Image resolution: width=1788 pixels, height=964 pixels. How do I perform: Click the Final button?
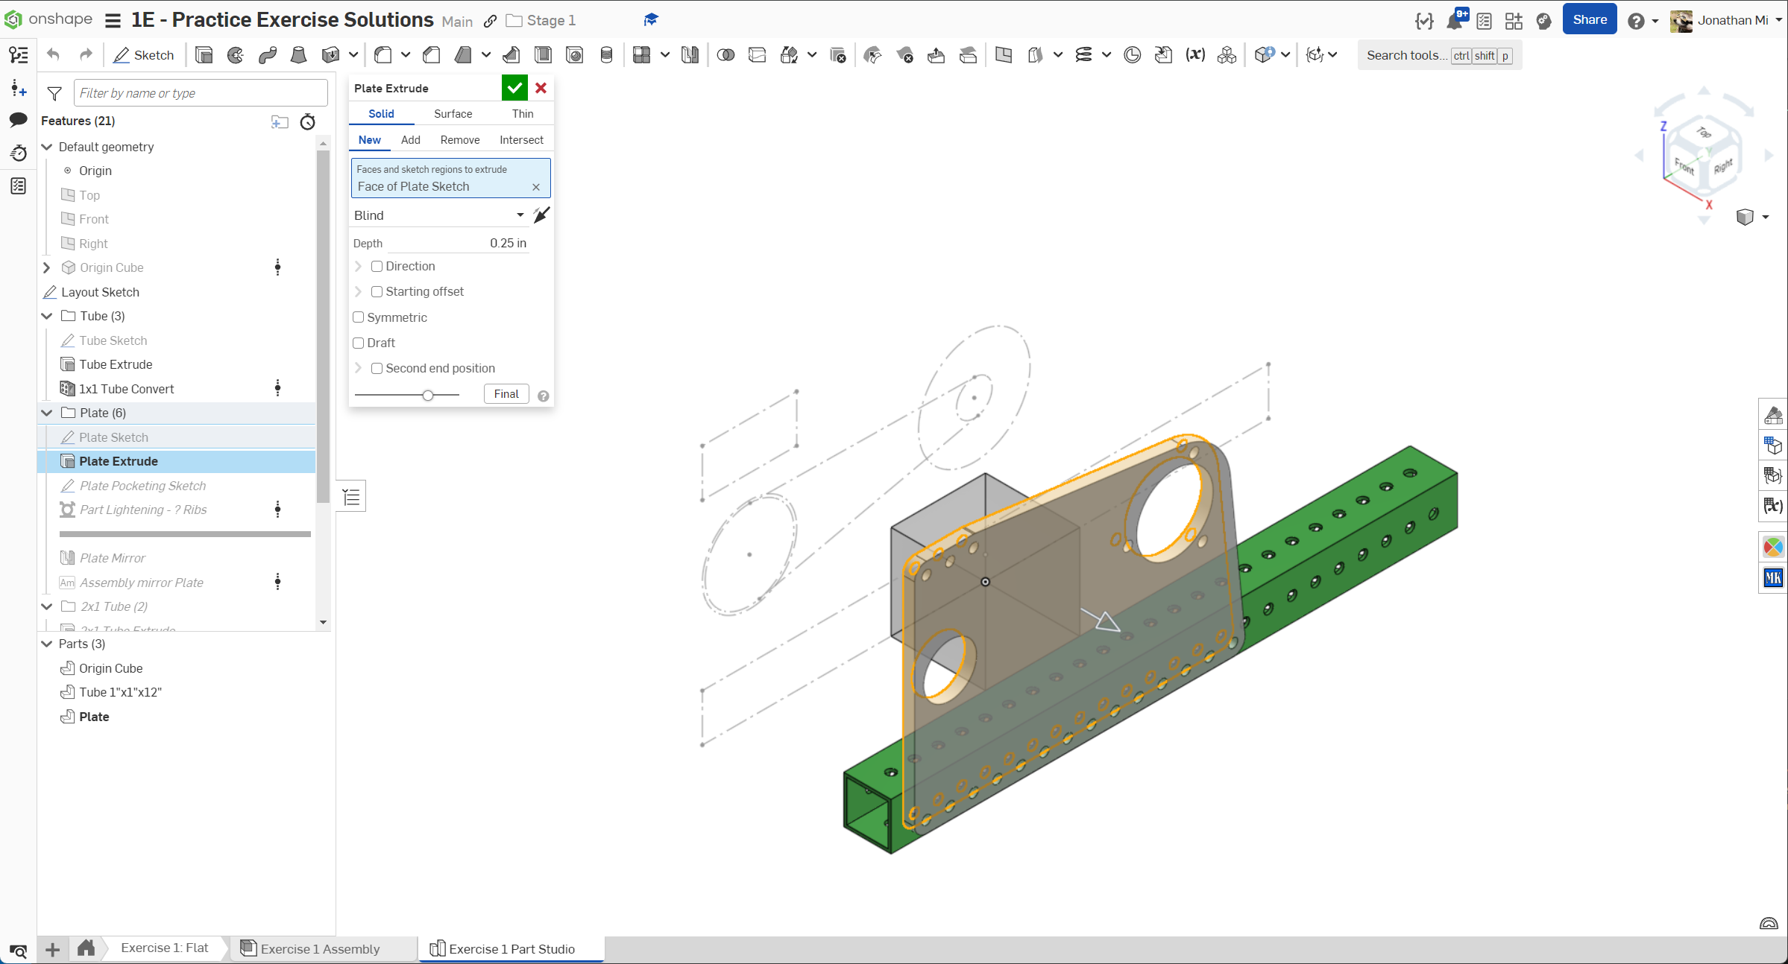coord(506,394)
